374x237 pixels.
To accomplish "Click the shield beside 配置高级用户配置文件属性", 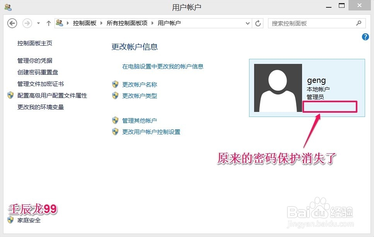I will tap(10, 95).
